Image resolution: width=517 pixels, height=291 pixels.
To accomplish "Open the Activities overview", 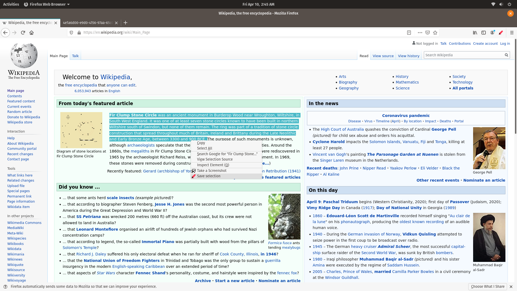I will [11, 4].
